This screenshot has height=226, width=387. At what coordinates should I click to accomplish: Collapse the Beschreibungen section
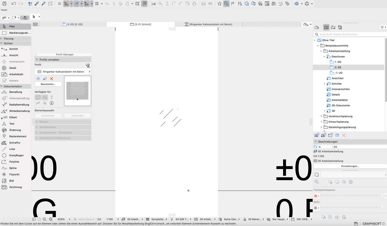(316, 142)
